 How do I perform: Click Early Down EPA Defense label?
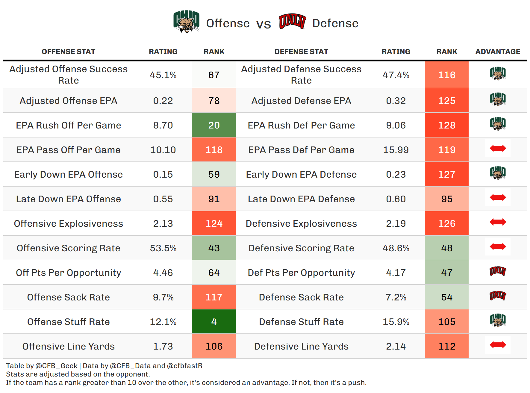(x=301, y=174)
